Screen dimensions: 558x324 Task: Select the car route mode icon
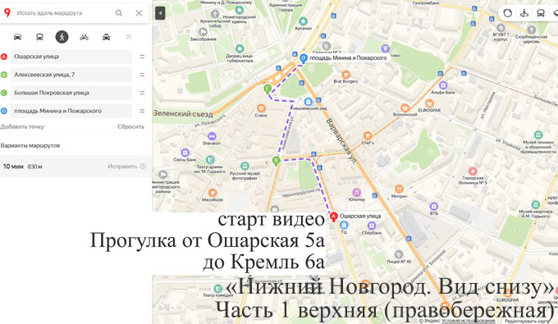[17, 37]
